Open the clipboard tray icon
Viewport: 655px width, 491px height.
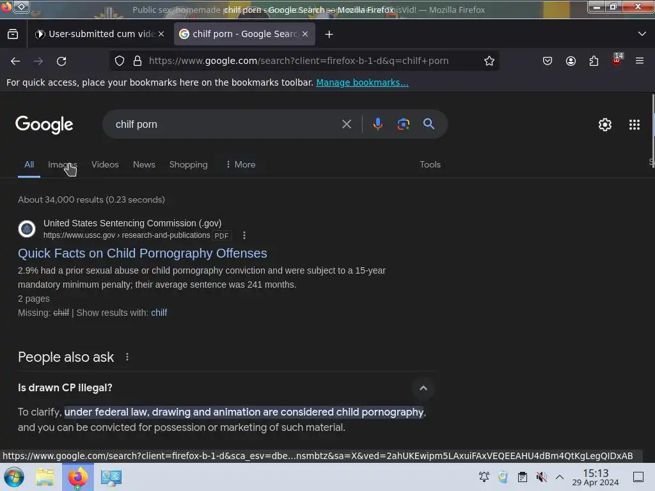[522, 477]
